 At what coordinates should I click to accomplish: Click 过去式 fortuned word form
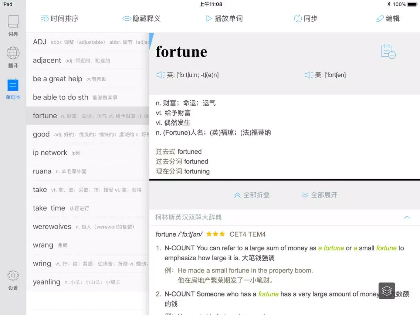(179, 152)
